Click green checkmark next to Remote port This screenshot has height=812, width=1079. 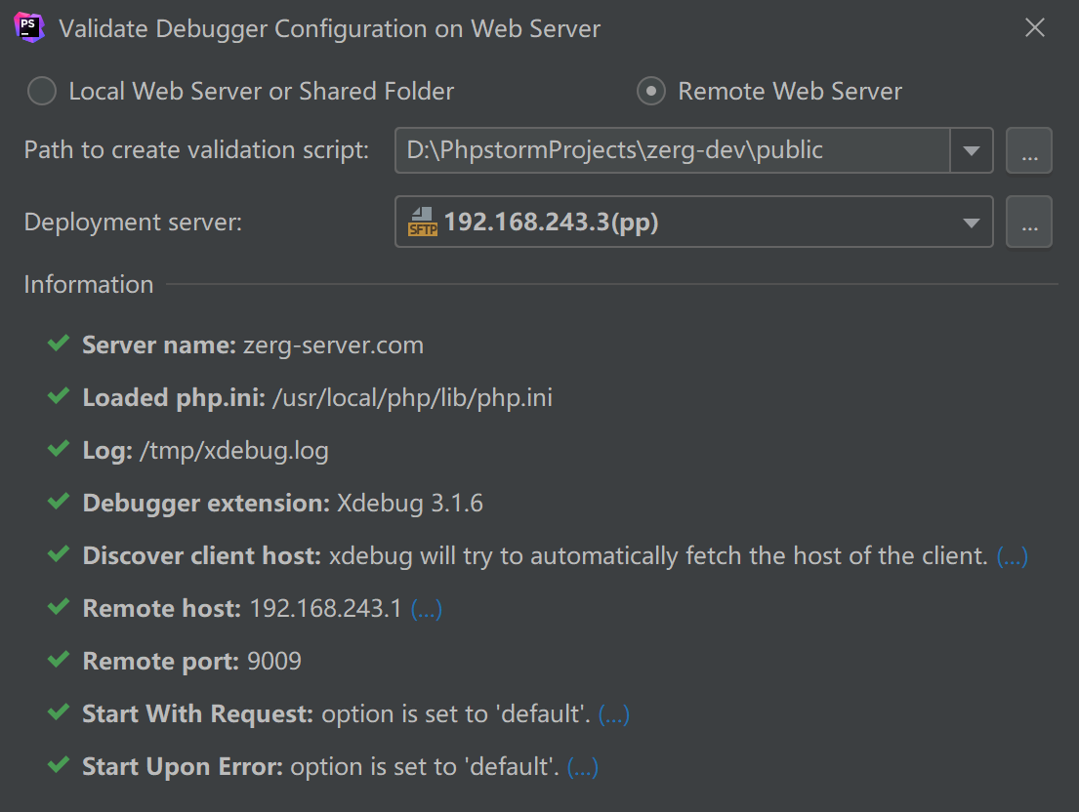(59, 660)
